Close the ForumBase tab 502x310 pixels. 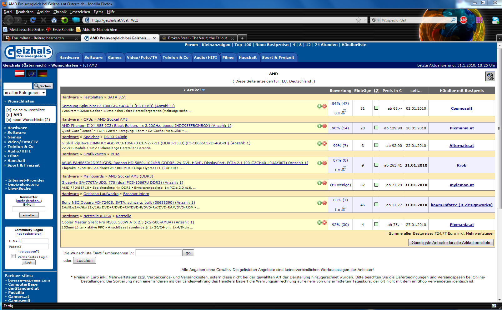pyautogui.click(x=76, y=38)
